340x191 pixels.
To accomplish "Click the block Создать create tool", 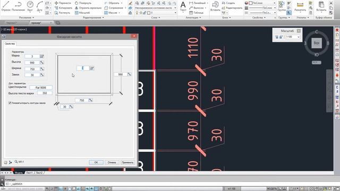I will tap(228, 3).
